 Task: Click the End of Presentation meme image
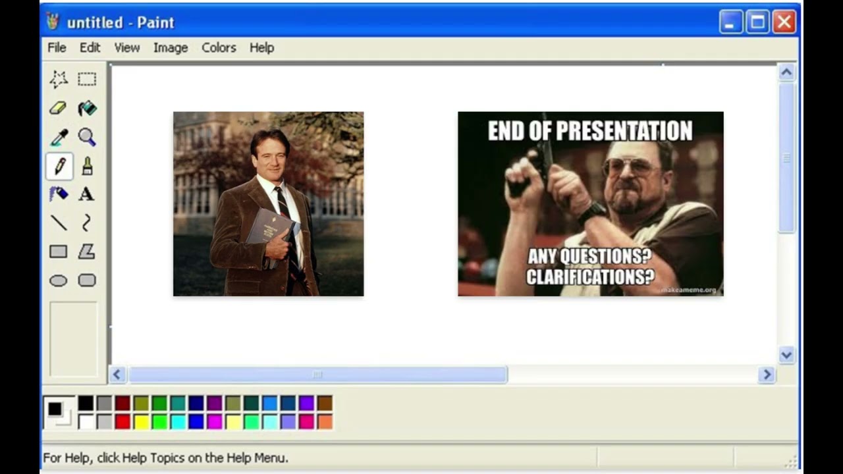click(591, 204)
